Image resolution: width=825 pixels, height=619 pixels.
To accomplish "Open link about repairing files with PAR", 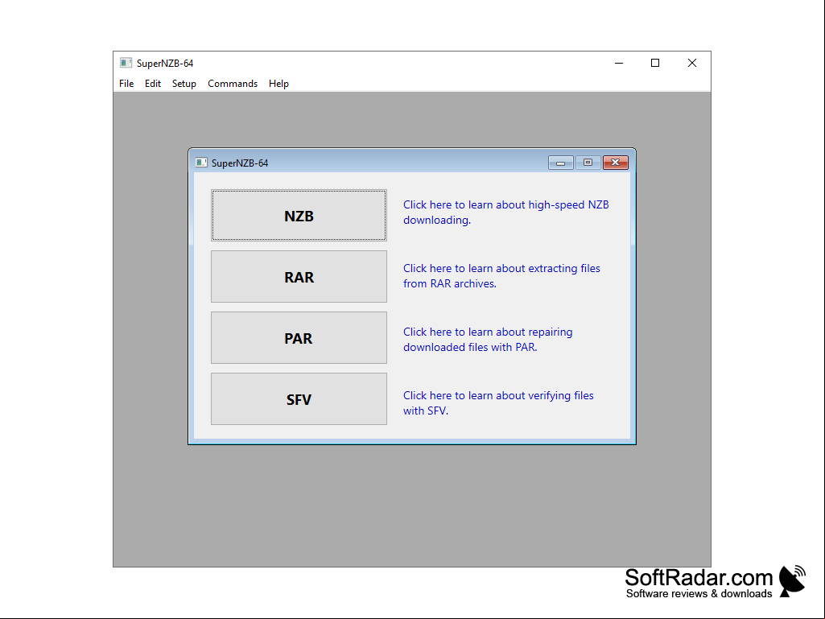I will [x=488, y=340].
